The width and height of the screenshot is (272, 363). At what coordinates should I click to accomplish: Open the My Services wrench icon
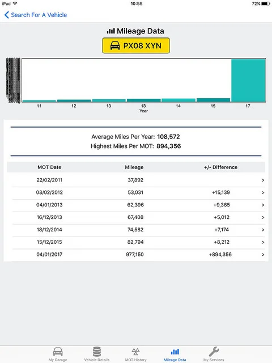click(x=214, y=352)
